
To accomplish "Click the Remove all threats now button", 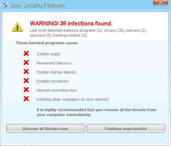I will pyautogui.click(x=45, y=128).
